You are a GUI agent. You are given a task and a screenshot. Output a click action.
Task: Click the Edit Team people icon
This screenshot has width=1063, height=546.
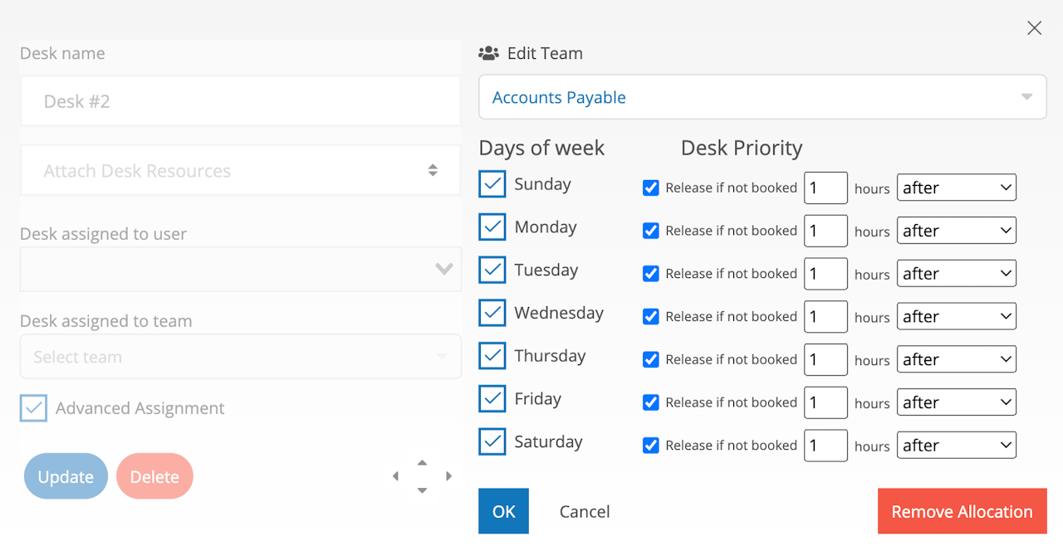tap(488, 53)
